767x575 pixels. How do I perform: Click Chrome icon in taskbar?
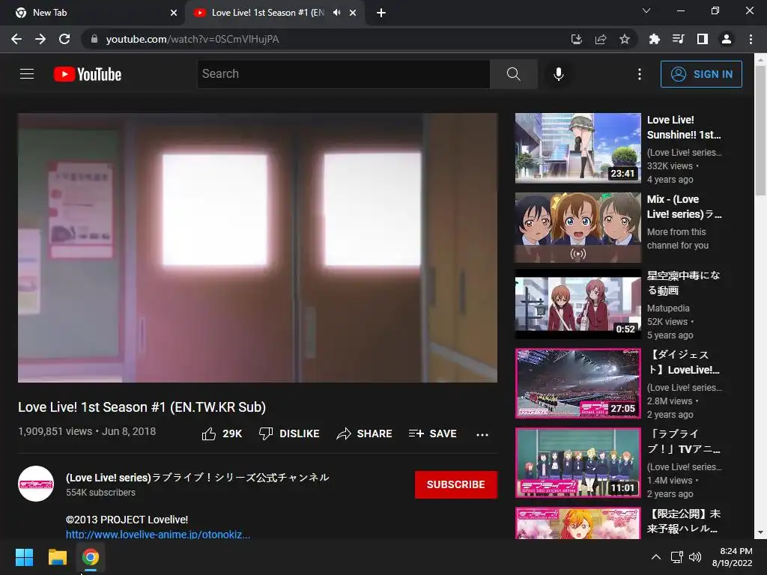91,557
